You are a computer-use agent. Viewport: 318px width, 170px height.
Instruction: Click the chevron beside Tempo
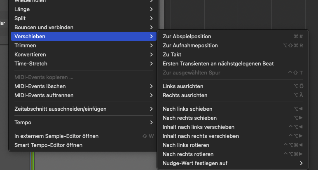151,123
